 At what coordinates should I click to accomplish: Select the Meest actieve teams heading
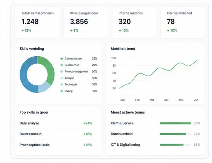[128, 112]
